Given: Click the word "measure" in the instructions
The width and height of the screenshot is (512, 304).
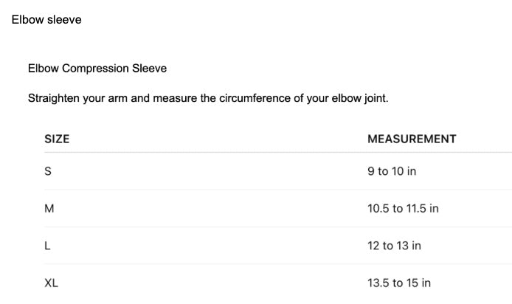Looking at the screenshot, I should click(x=175, y=98).
